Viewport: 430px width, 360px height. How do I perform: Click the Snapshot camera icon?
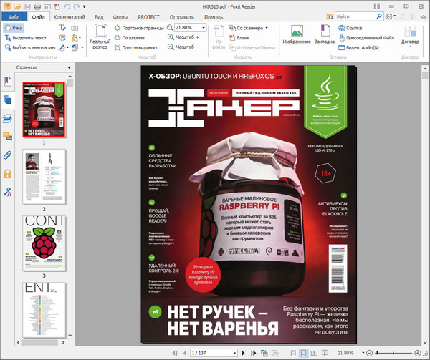[x=75, y=28]
